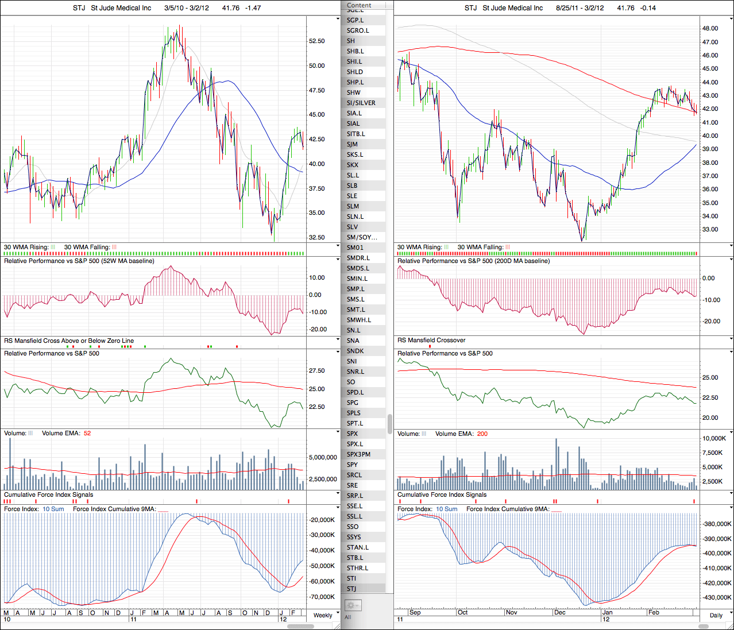Open the left RS Mansfield Cross panel arrow
The width and height of the screenshot is (734, 630).
click(338, 340)
